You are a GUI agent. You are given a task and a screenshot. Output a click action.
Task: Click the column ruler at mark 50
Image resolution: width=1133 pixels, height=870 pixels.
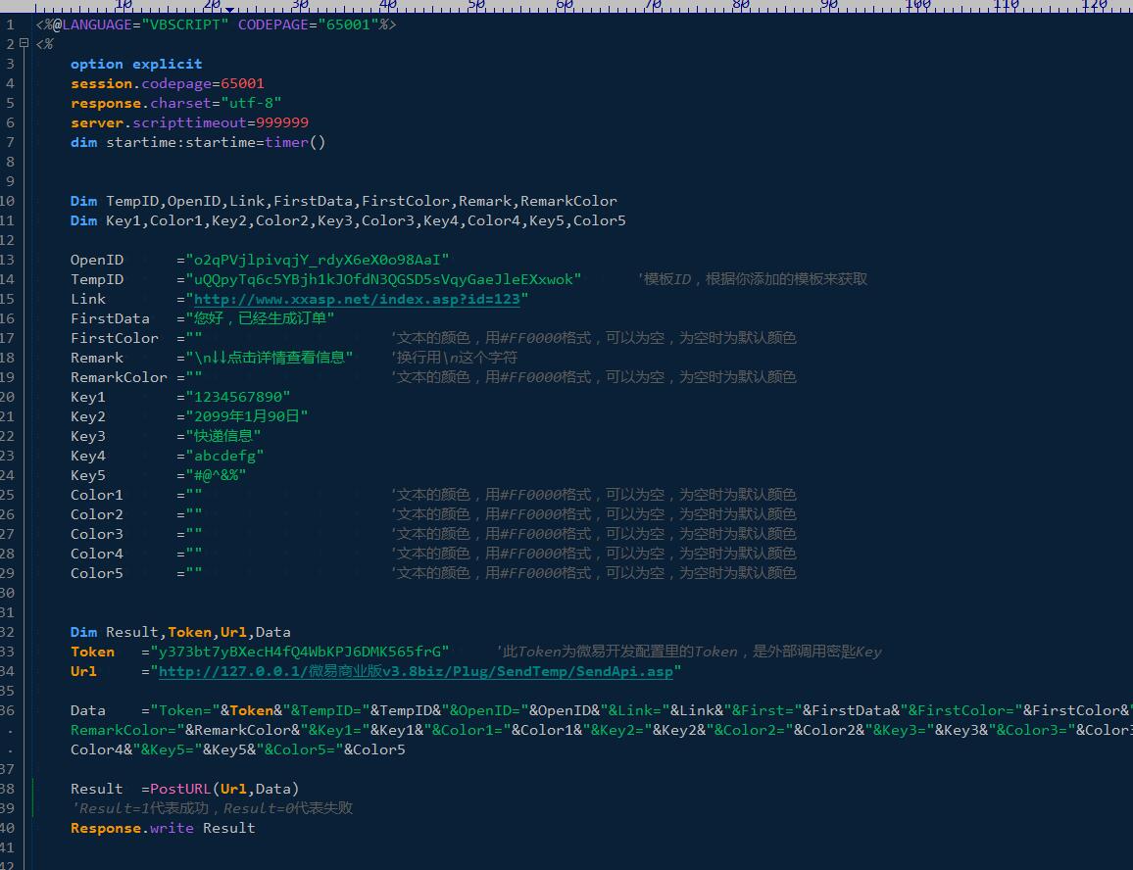click(x=476, y=5)
